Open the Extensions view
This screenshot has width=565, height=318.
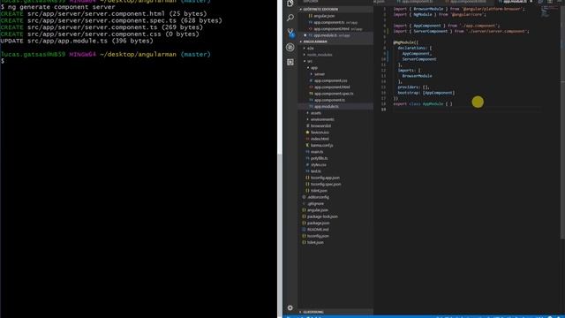pyautogui.click(x=290, y=62)
